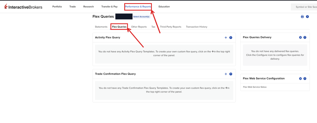Add a new Trade Confirmation Flex Query
This screenshot has width=317, height=123.
[x=226, y=74]
